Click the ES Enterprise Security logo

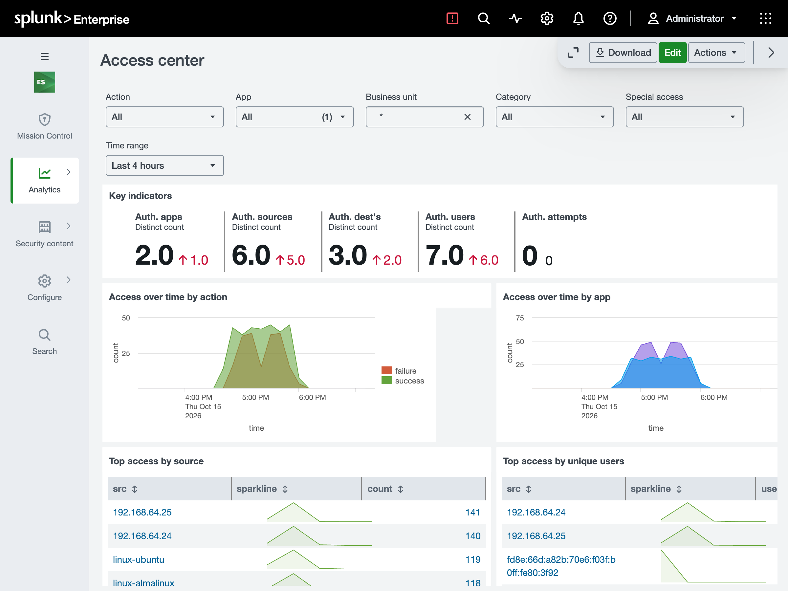pyautogui.click(x=45, y=82)
